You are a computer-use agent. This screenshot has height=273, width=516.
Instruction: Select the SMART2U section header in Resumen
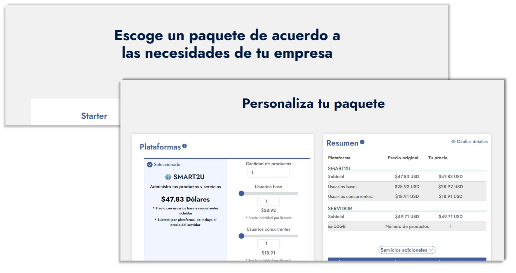point(339,169)
